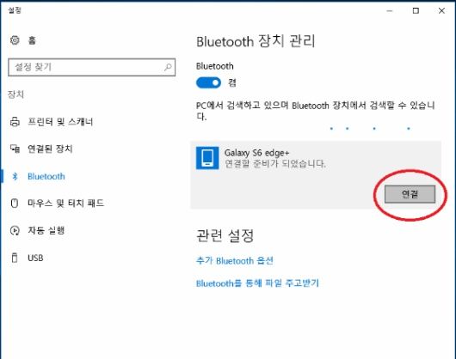Select the Galaxy S6 edge+ device name
The height and width of the screenshot is (359, 456).
coord(256,153)
